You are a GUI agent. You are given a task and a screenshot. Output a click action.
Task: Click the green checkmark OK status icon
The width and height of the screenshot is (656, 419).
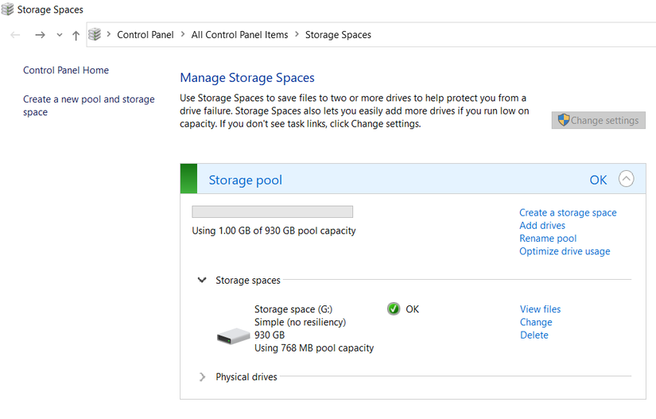[x=394, y=309]
